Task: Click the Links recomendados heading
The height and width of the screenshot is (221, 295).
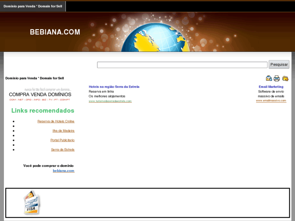Action: click(43, 111)
